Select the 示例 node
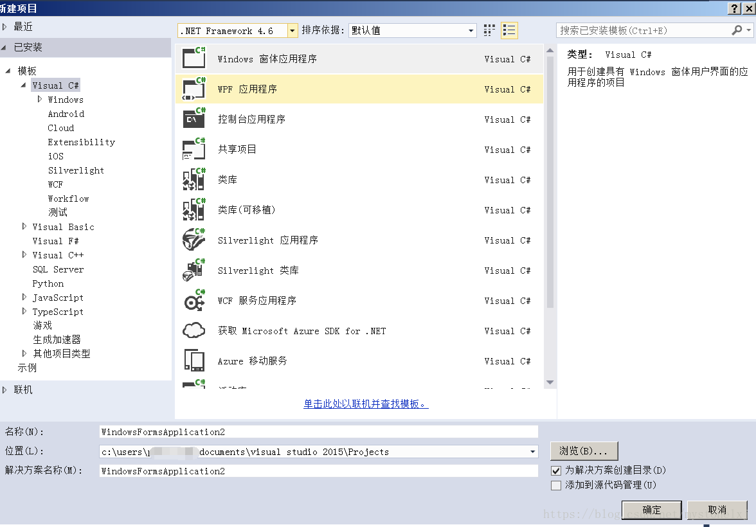Screen dimensions: 756x527 [x=27, y=368]
